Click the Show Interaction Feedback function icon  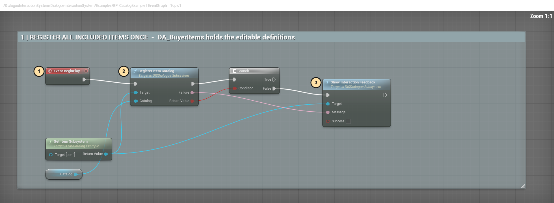(327, 82)
